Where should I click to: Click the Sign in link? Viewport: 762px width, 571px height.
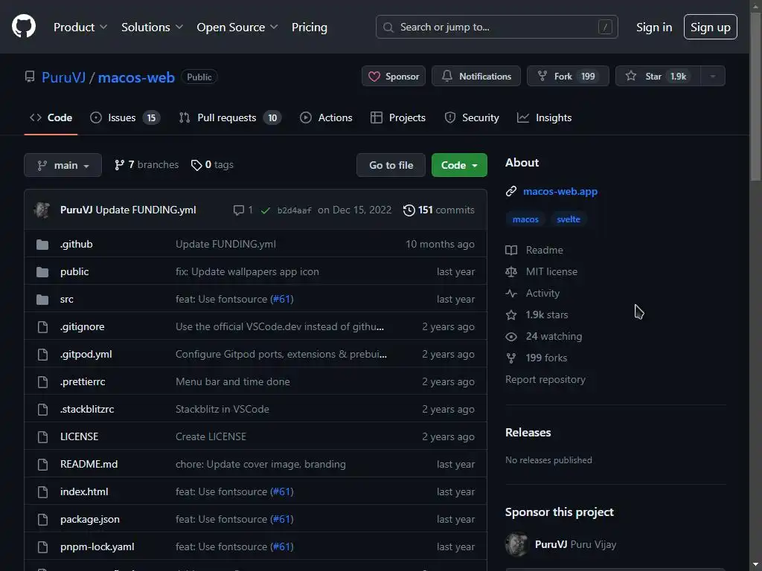(654, 28)
